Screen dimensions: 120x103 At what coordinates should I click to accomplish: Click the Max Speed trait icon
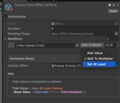[17, 45]
